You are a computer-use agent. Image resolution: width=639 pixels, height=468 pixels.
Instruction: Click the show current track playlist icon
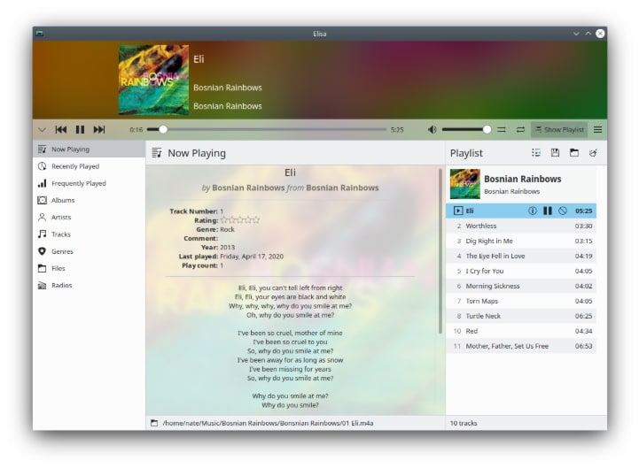[x=536, y=152]
